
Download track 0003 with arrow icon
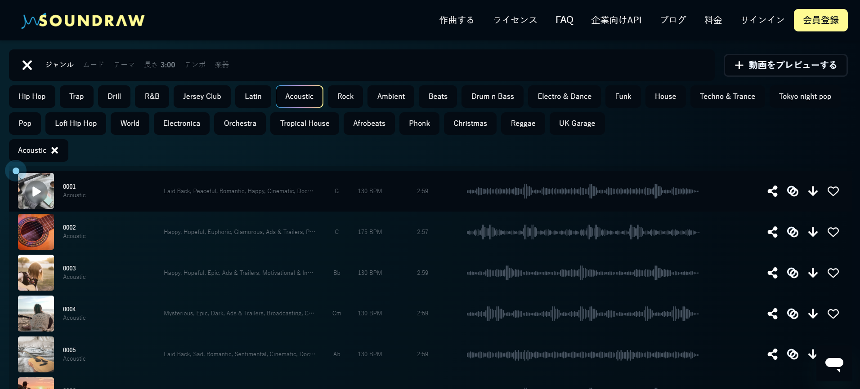click(x=813, y=273)
